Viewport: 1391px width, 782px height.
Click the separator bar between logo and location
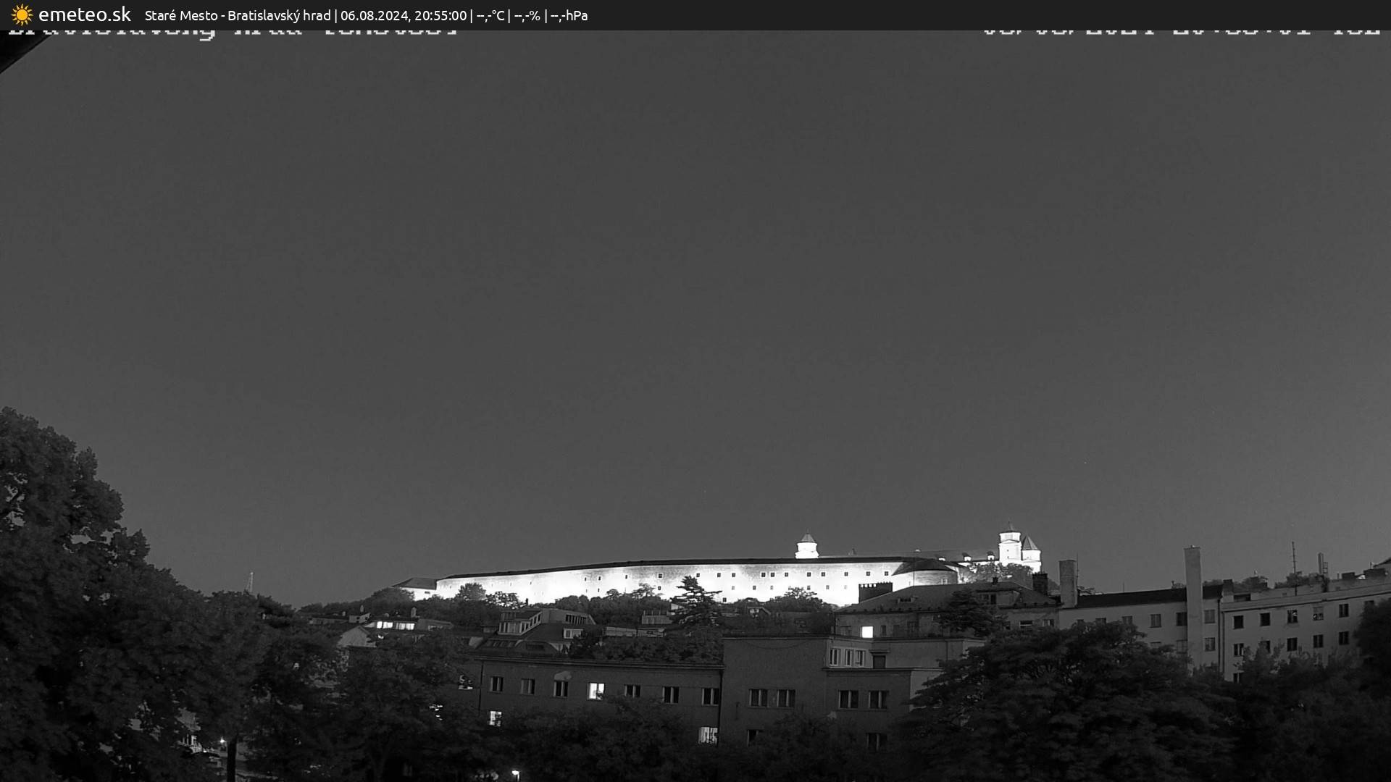coord(138,14)
